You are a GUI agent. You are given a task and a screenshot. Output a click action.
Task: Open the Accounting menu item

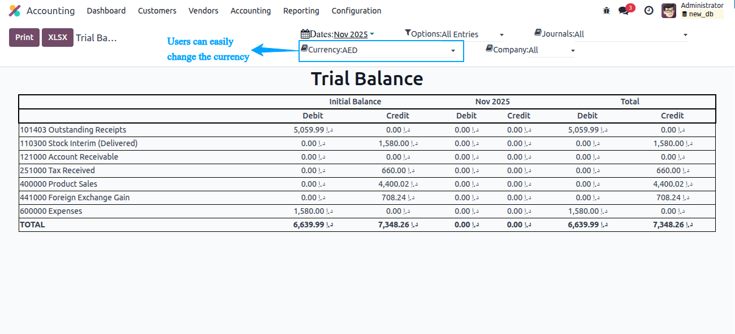click(250, 11)
